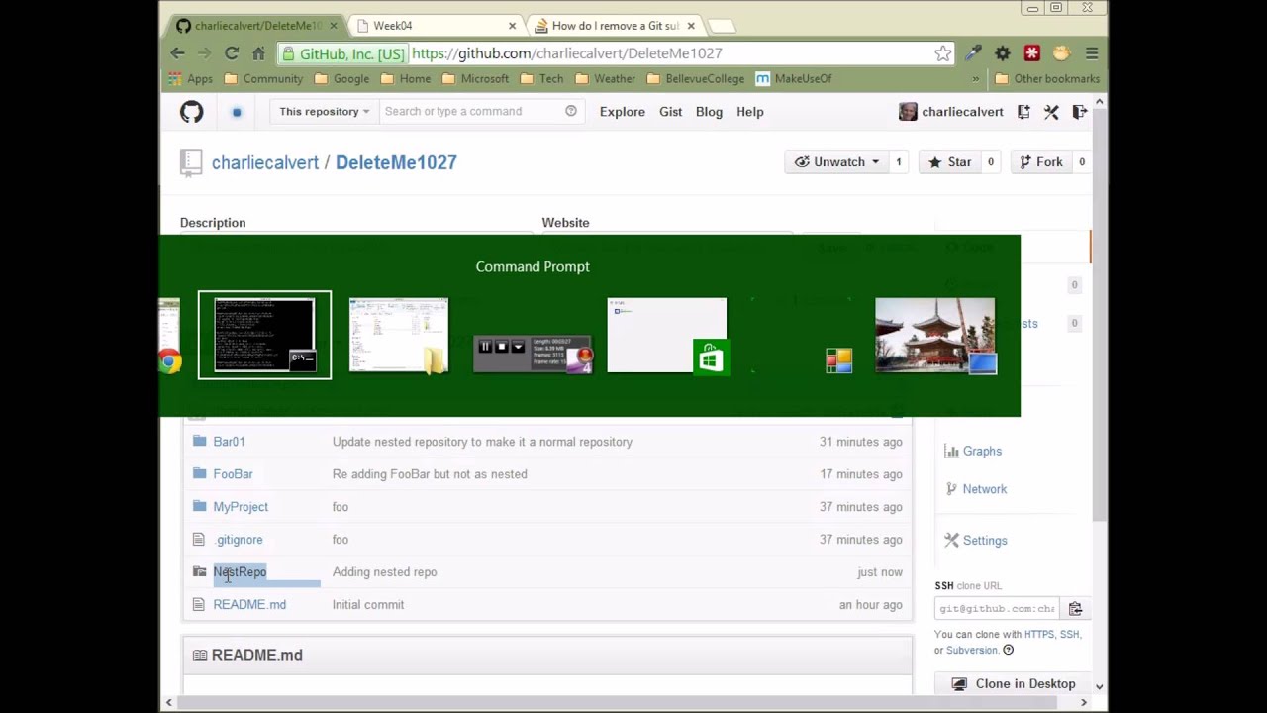
Task: Click the GitHub Octocat logo
Action: [x=191, y=112]
